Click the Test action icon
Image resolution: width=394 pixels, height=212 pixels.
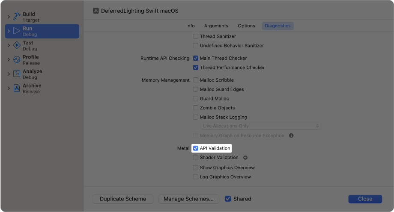(x=17, y=45)
